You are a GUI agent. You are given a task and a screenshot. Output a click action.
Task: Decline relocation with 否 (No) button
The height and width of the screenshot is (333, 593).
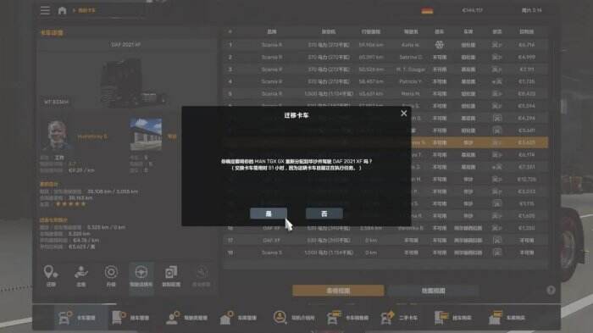324,214
